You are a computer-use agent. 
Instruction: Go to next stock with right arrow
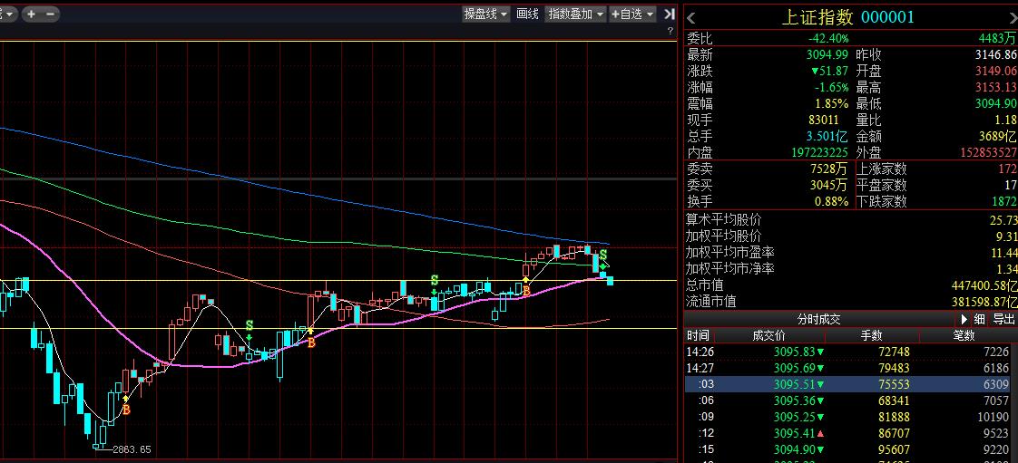click(1012, 17)
